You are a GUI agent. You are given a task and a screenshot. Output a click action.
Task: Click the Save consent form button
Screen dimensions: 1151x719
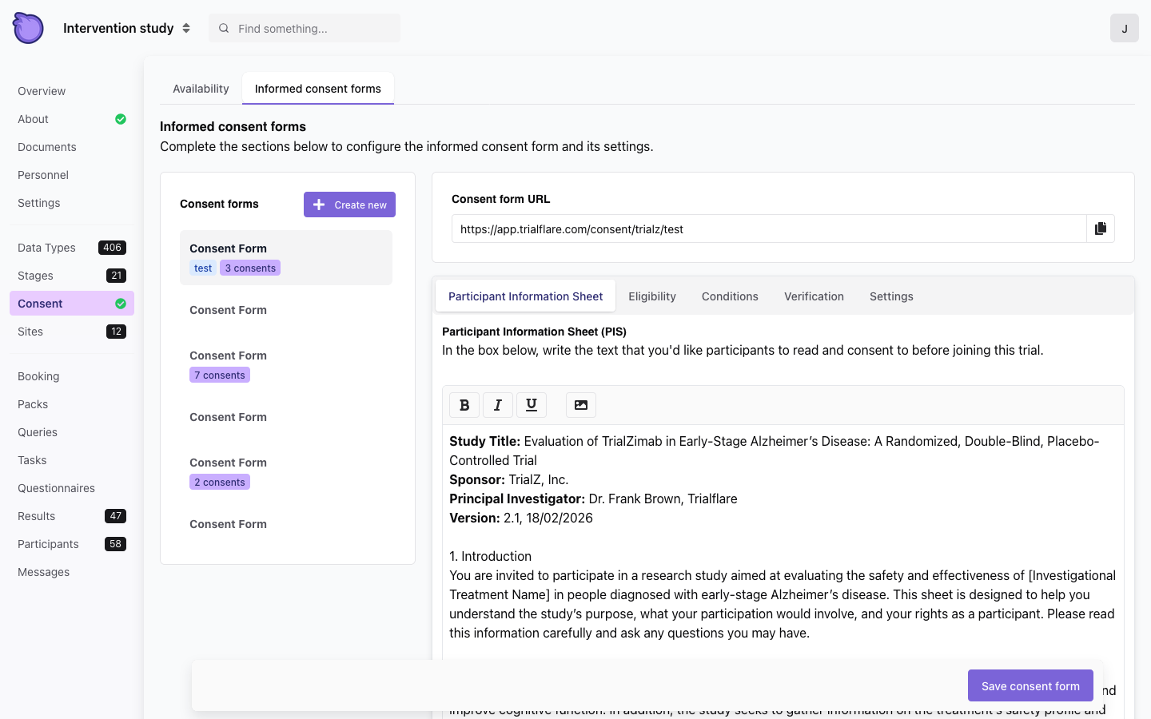(x=1030, y=685)
